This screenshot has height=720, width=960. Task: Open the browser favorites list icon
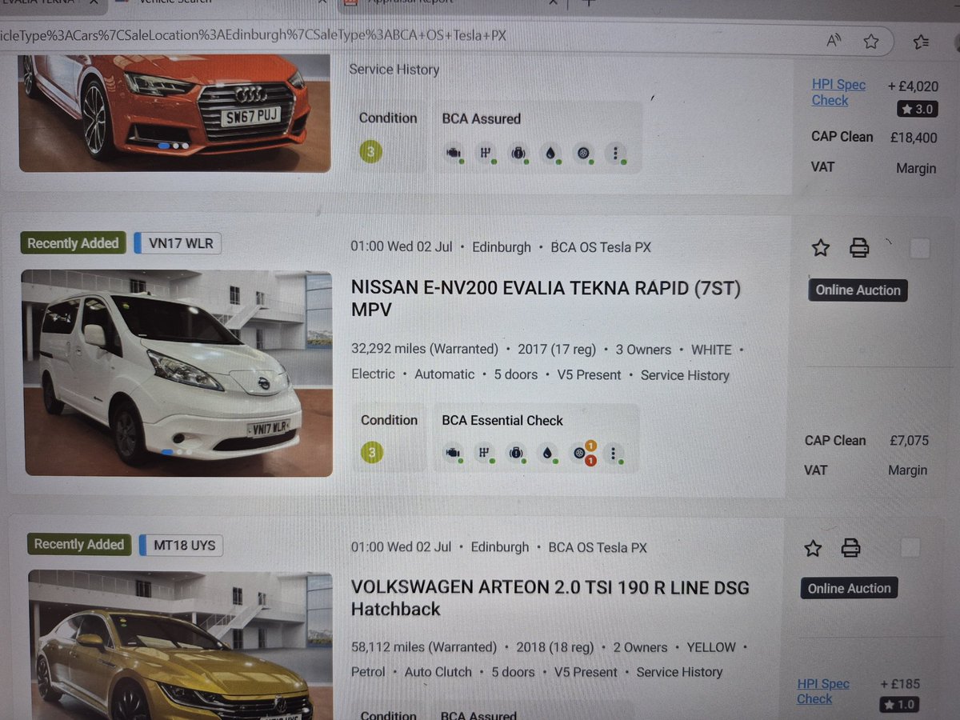tap(921, 41)
